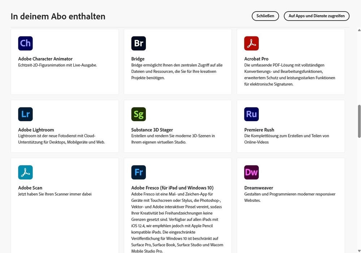Viewport: 361px width, 253px height.
Task: Click the Adobe Lightroom app icon
Action: [x=25, y=114]
